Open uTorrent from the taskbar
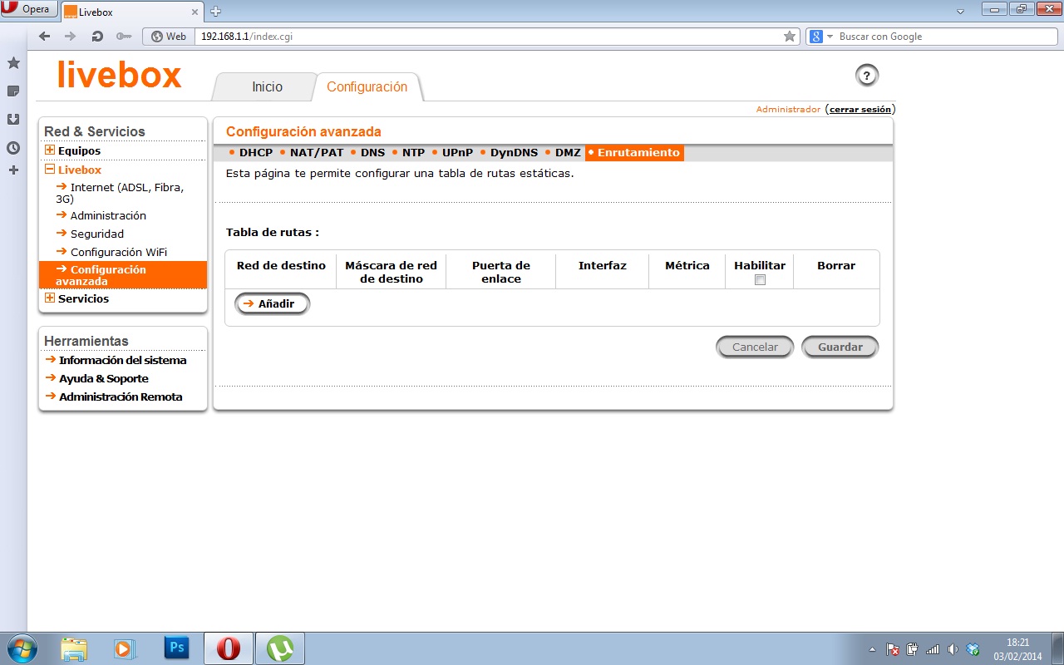 tap(279, 648)
